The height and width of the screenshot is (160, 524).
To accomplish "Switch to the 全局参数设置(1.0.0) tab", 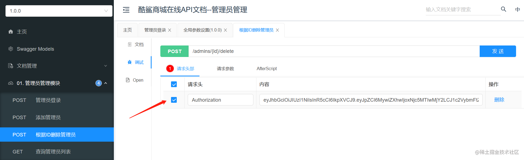I will (202, 30).
